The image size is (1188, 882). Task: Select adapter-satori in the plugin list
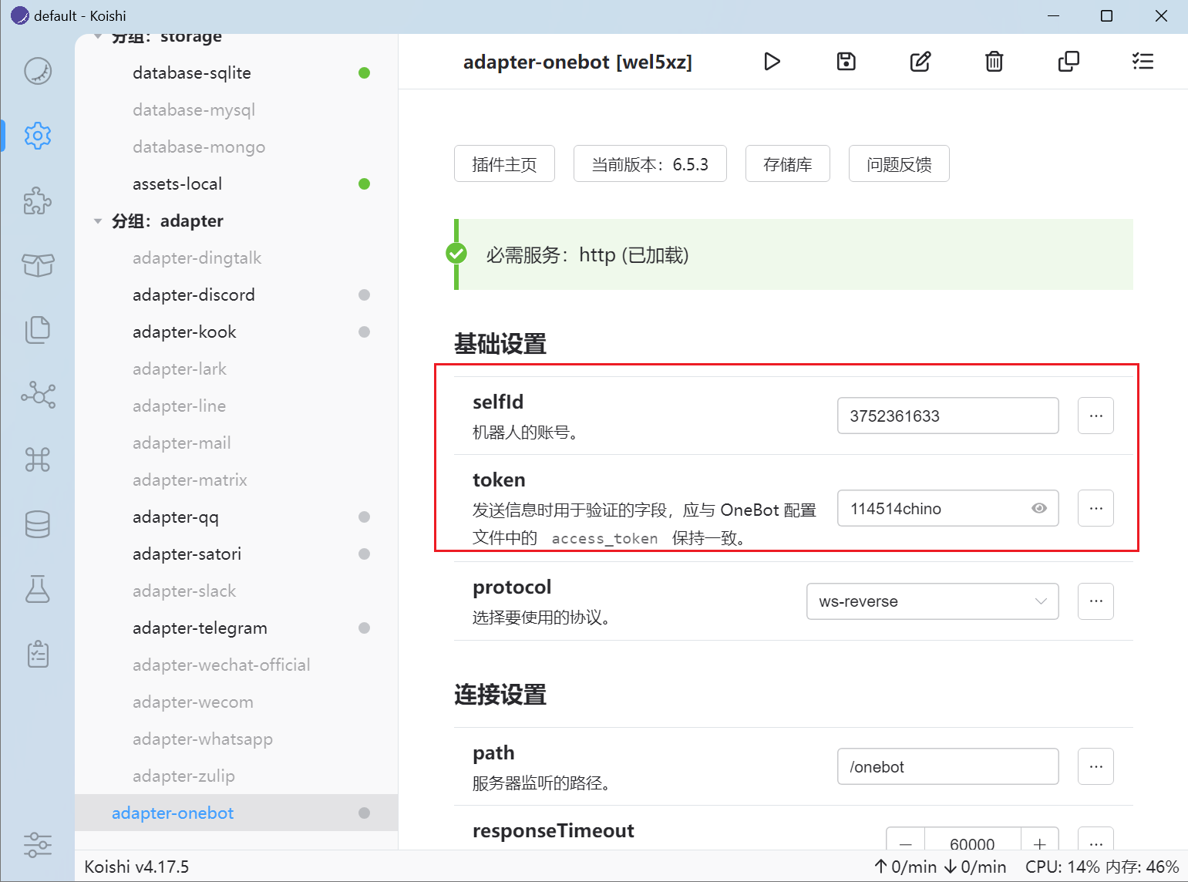click(x=237, y=554)
